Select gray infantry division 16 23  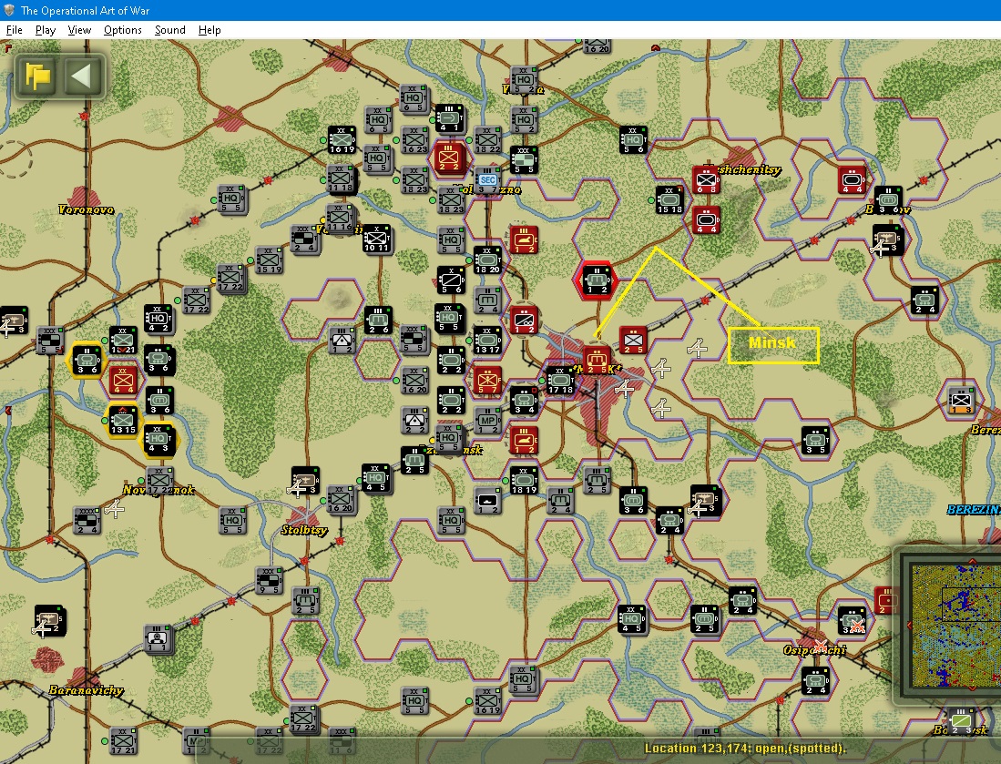pyautogui.click(x=414, y=140)
